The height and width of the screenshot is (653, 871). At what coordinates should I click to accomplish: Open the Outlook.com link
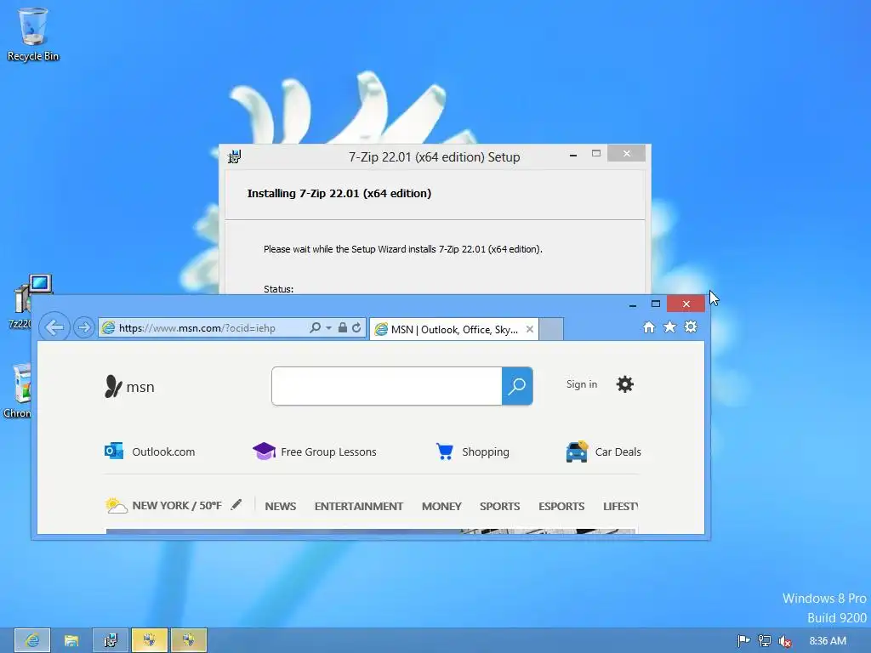click(163, 452)
